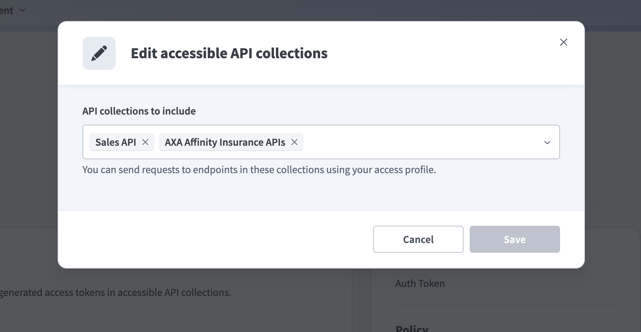Viewport: 641px width, 332px height.
Task: Remove the Sales API tag
Action: click(145, 142)
